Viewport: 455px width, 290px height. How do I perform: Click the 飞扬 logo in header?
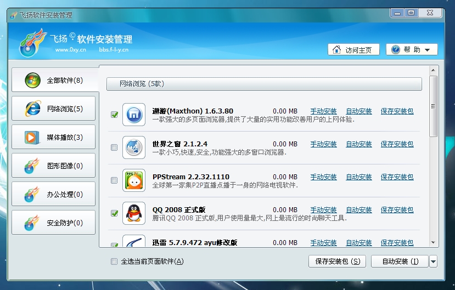[32, 43]
